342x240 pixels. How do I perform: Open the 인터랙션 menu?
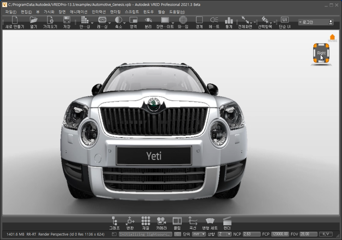[99, 12]
